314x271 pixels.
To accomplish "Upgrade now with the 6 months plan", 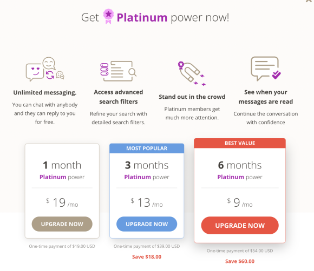I will coord(240,226).
